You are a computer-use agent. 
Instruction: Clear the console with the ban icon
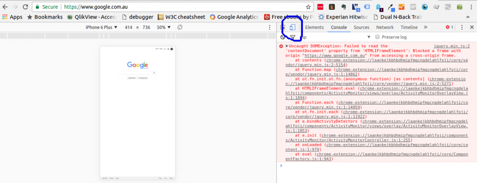[x=283, y=37]
